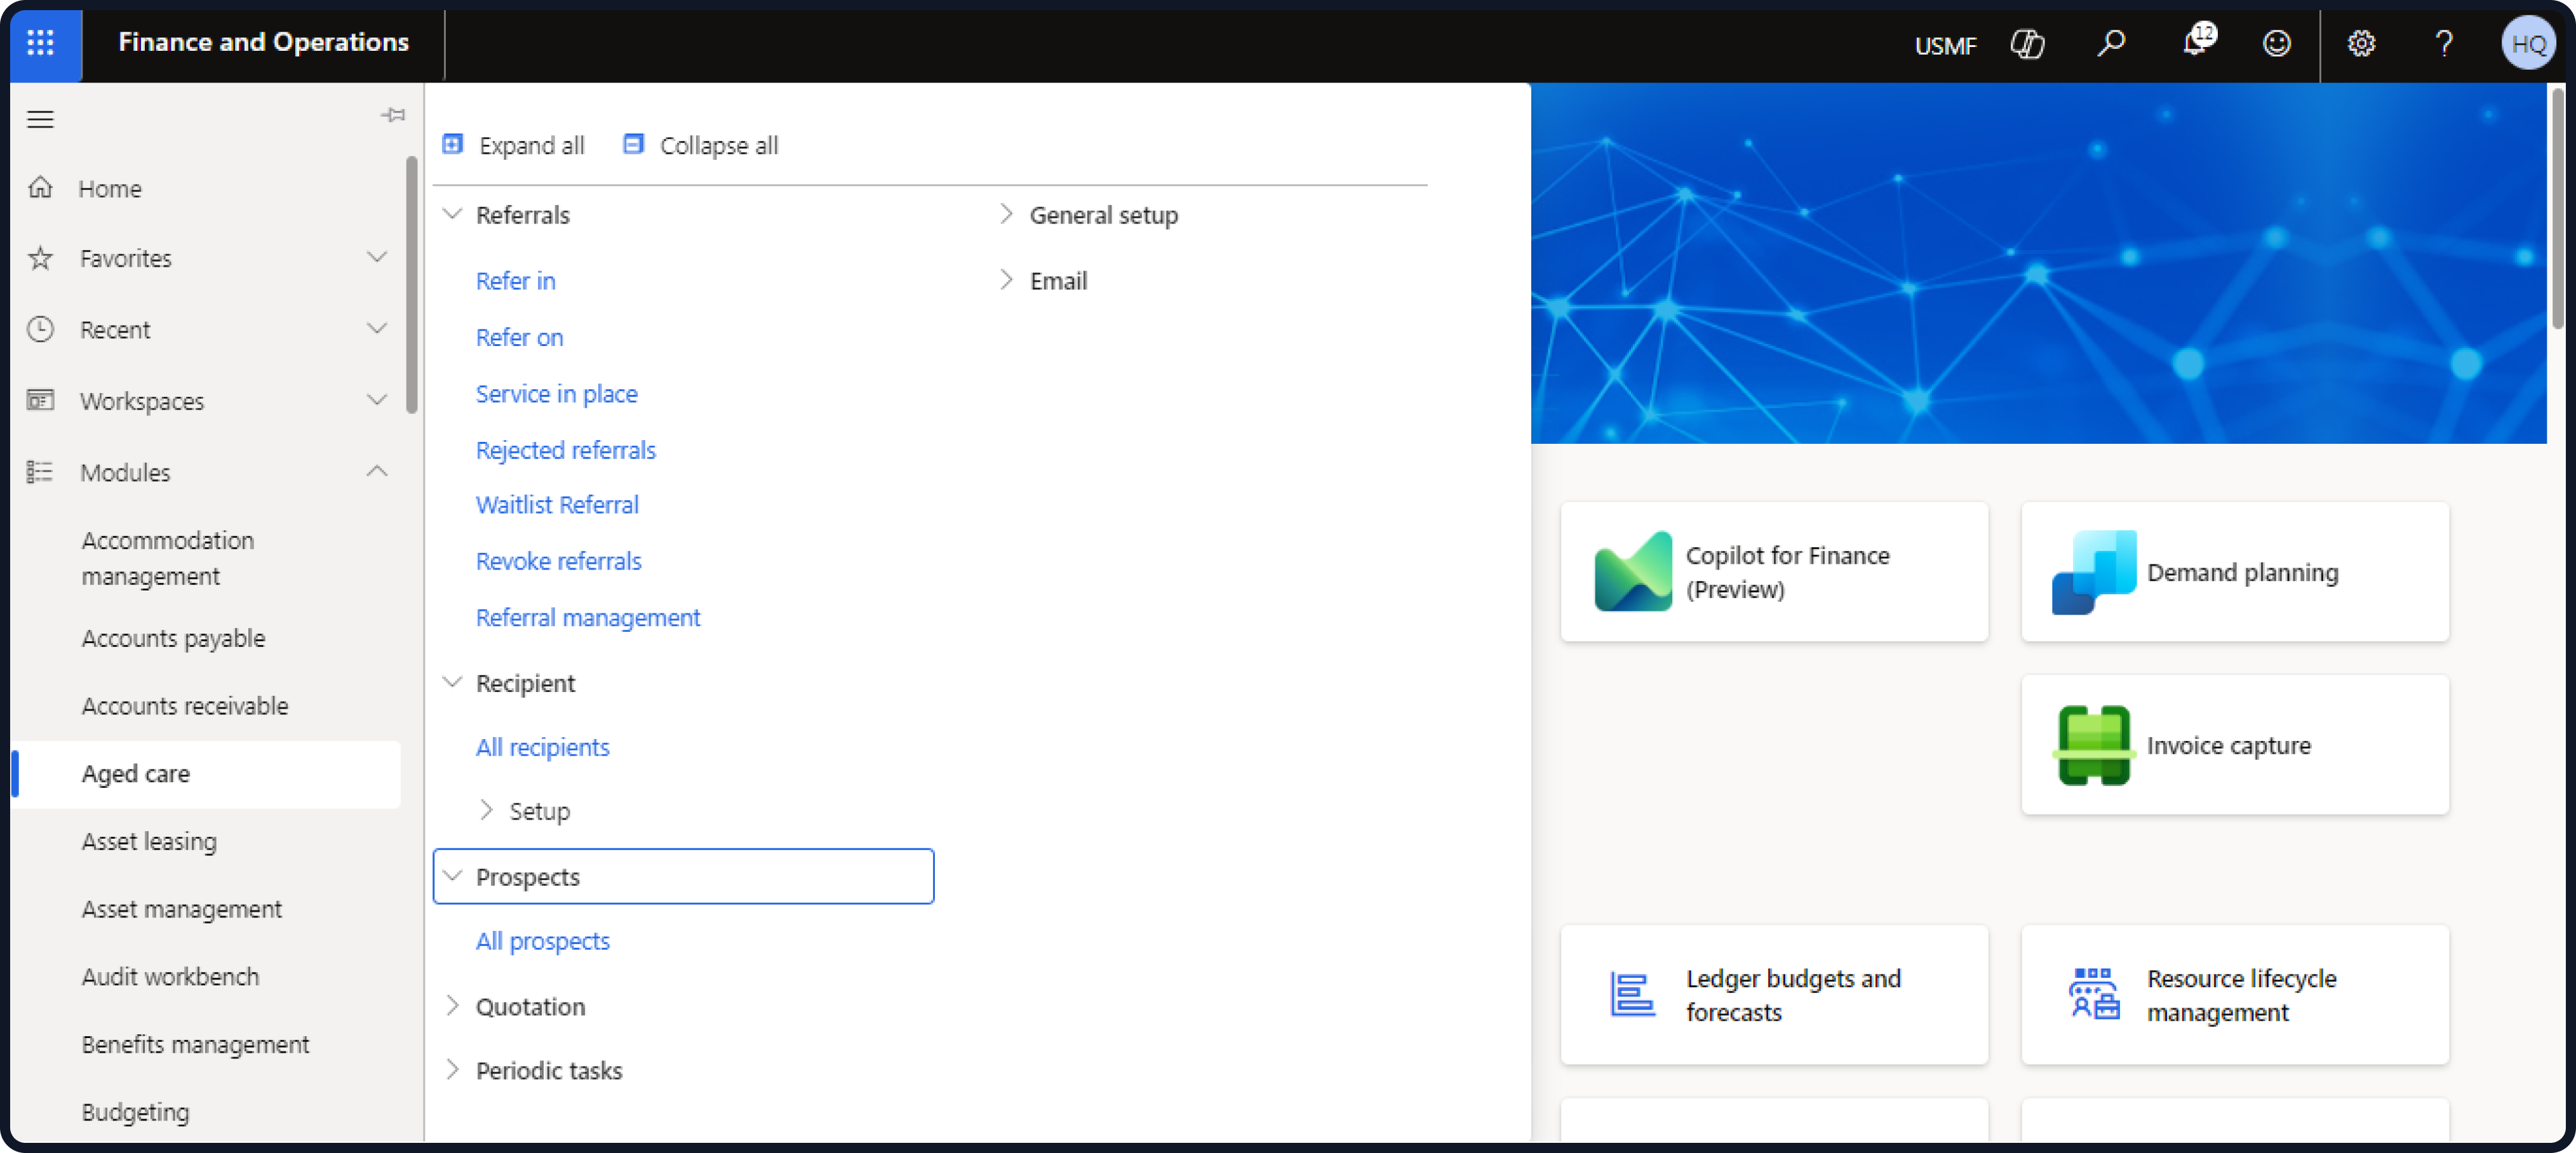Open the Refer in link

[x=515, y=281]
